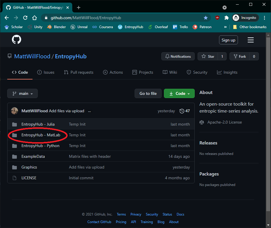Click the Go to file button
Screen dimensions: 271x228
click(x=148, y=93)
